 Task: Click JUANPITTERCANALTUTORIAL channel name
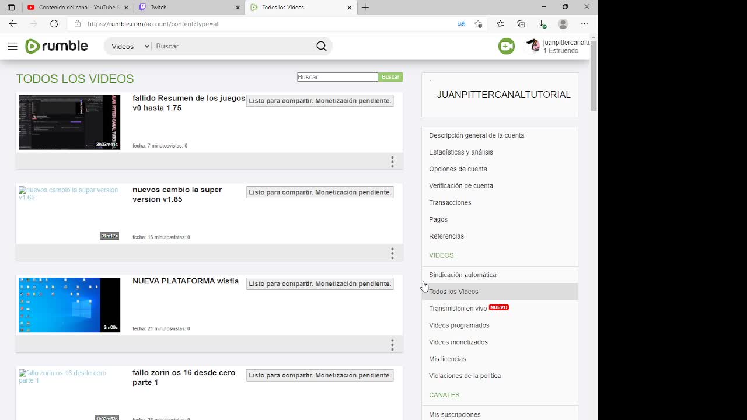(504, 95)
